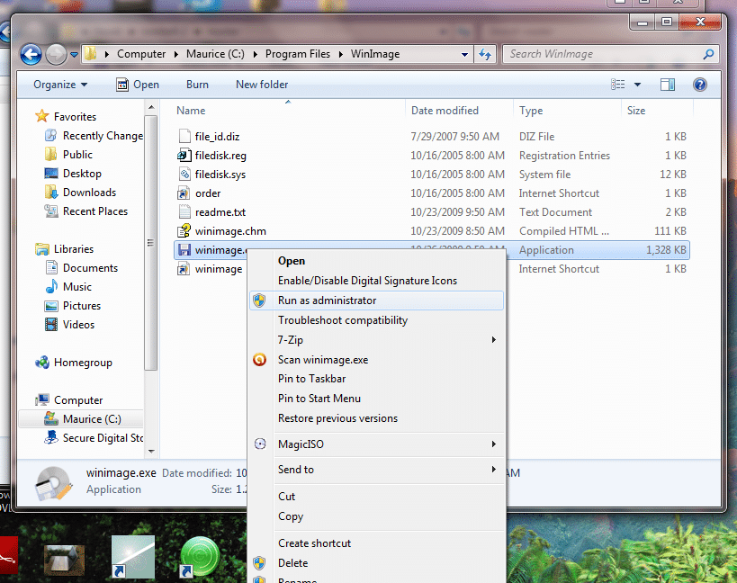Open the view options dropdown arrow
This screenshot has height=583, width=737.
click(637, 85)
